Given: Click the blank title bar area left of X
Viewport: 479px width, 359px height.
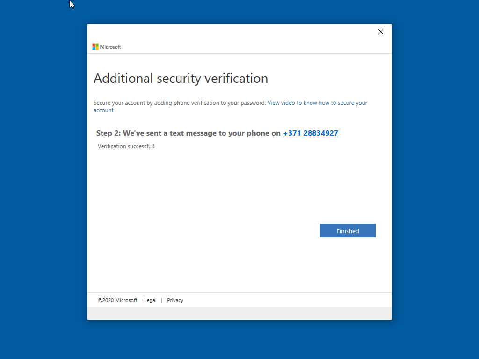Looking at the screenshot, I should (x=234, y=32).
